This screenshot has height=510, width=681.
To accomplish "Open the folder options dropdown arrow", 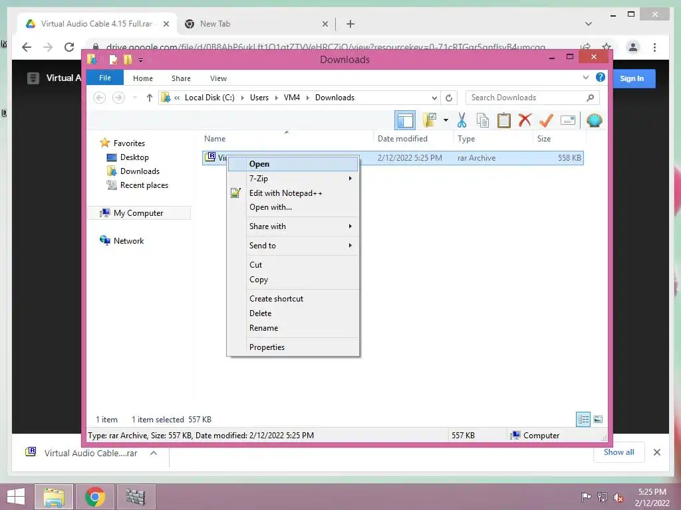I will point(446,120).
